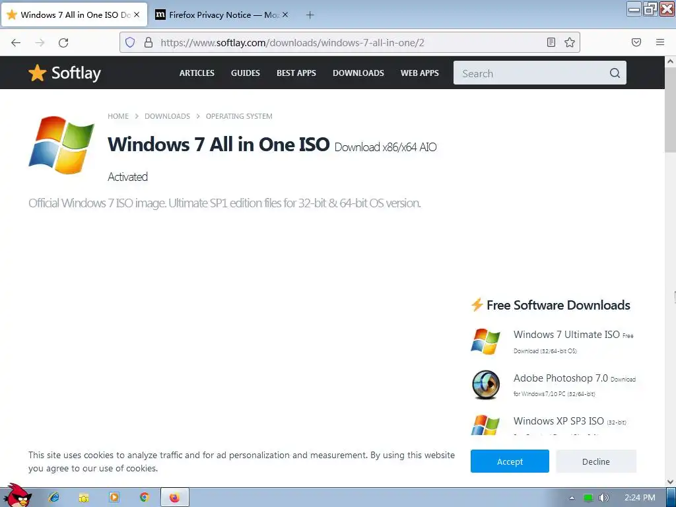The height and width of the screenshot is (507, 676).
Task: Open the Windows XP SP3 ISO link
Action: tap(558, 421)
